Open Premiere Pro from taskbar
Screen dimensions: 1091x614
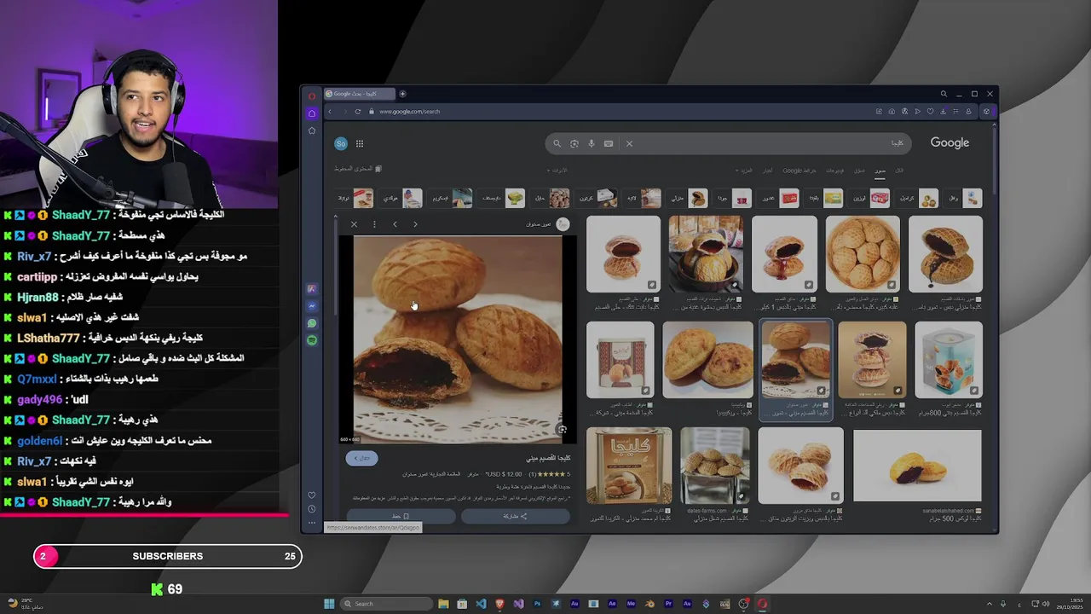click(x=668, y=604)
